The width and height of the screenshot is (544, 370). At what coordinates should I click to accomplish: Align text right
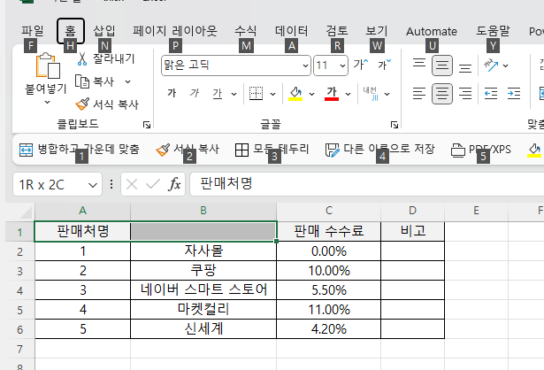pyautogui.click(x=465, y=93)
